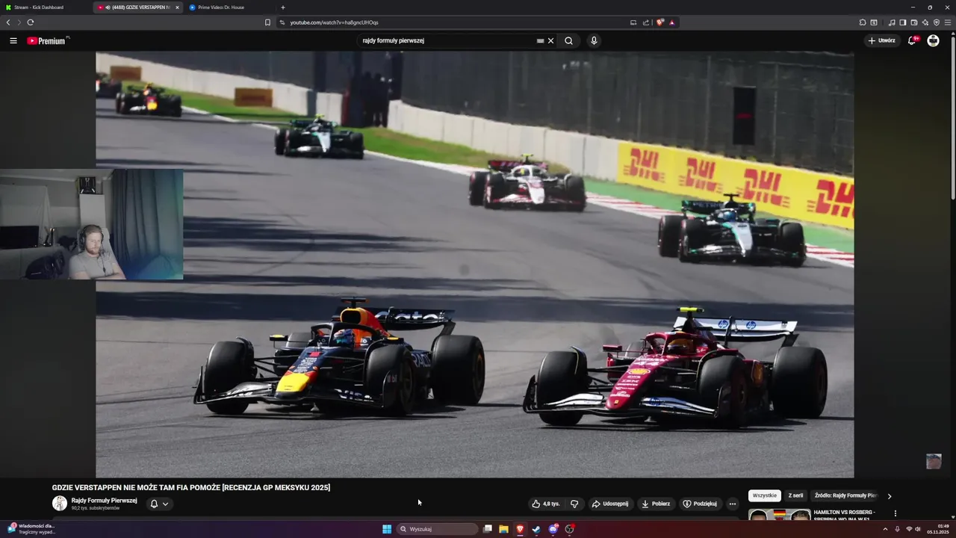
Task: Click the Brave Shields lion icon
Action: [660, 22]
